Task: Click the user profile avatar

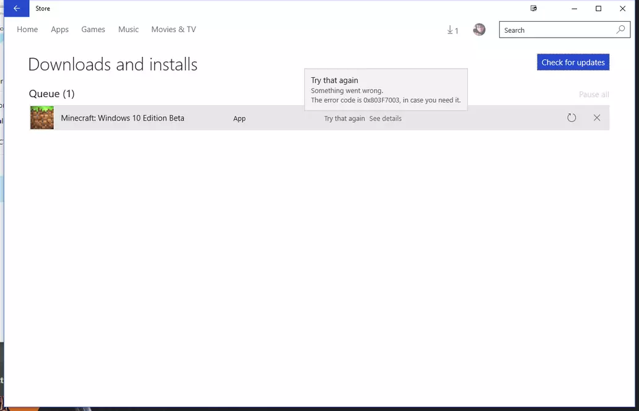Action: (x=479, y=29)
